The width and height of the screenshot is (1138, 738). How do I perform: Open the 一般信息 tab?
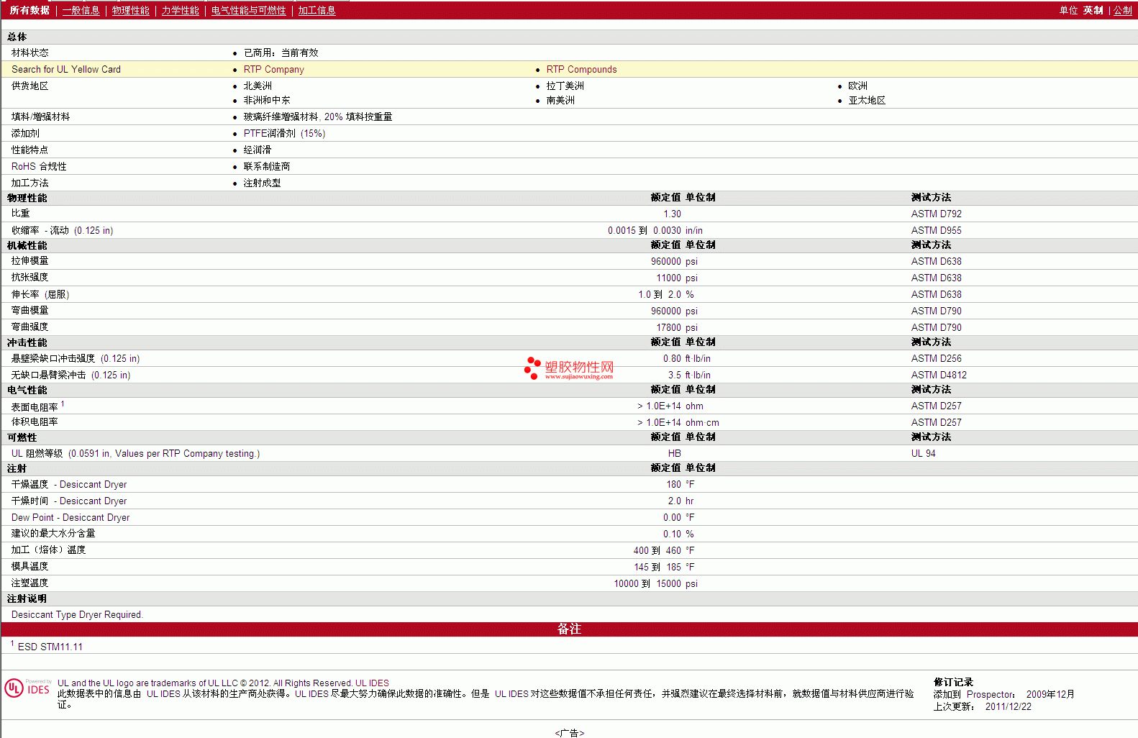(x=81, y=10)
